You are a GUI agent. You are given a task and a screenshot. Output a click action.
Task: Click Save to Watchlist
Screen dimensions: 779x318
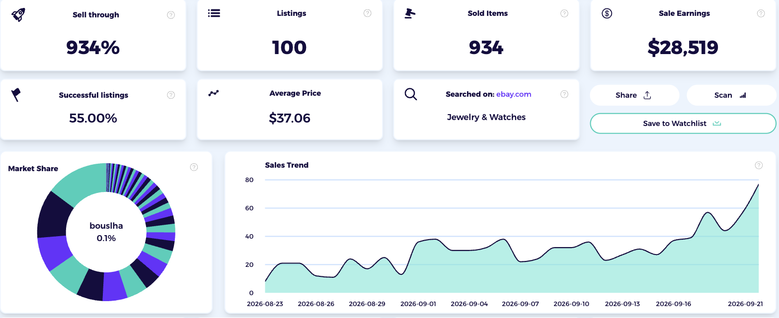click(683, 124)
